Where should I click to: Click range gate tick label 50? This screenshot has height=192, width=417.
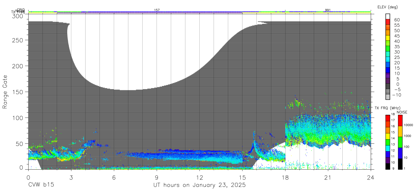19,144
